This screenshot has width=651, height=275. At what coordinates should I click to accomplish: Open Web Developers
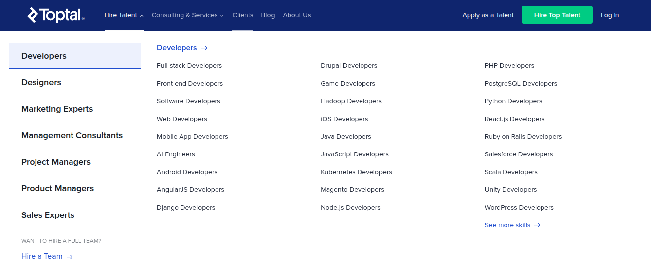[x=182, y=119]
